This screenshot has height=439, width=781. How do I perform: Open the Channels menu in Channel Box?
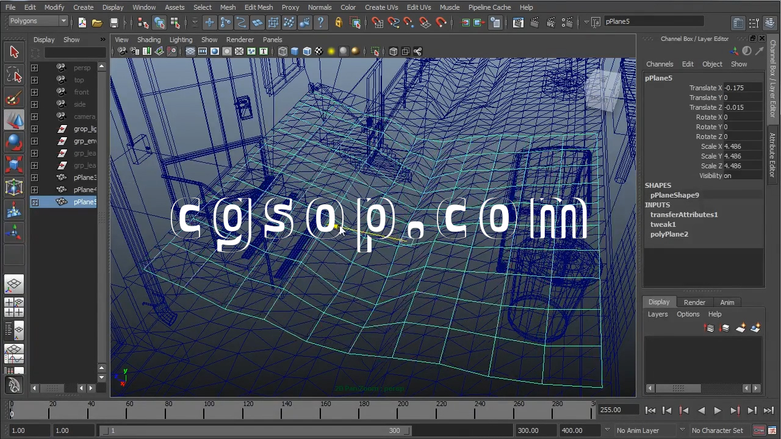(x=660, y=64)
